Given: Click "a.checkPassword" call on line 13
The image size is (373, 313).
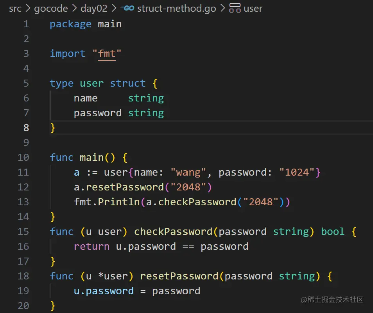Looking at the screenshot, I should point(191,202).
